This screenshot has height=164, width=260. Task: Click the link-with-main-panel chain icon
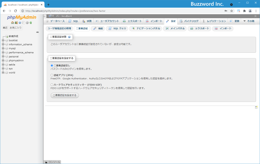coord(37,32)
